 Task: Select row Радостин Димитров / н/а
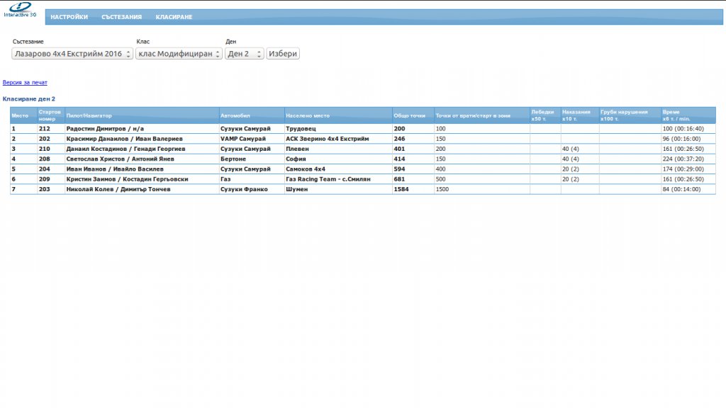(x=362, y=129)
